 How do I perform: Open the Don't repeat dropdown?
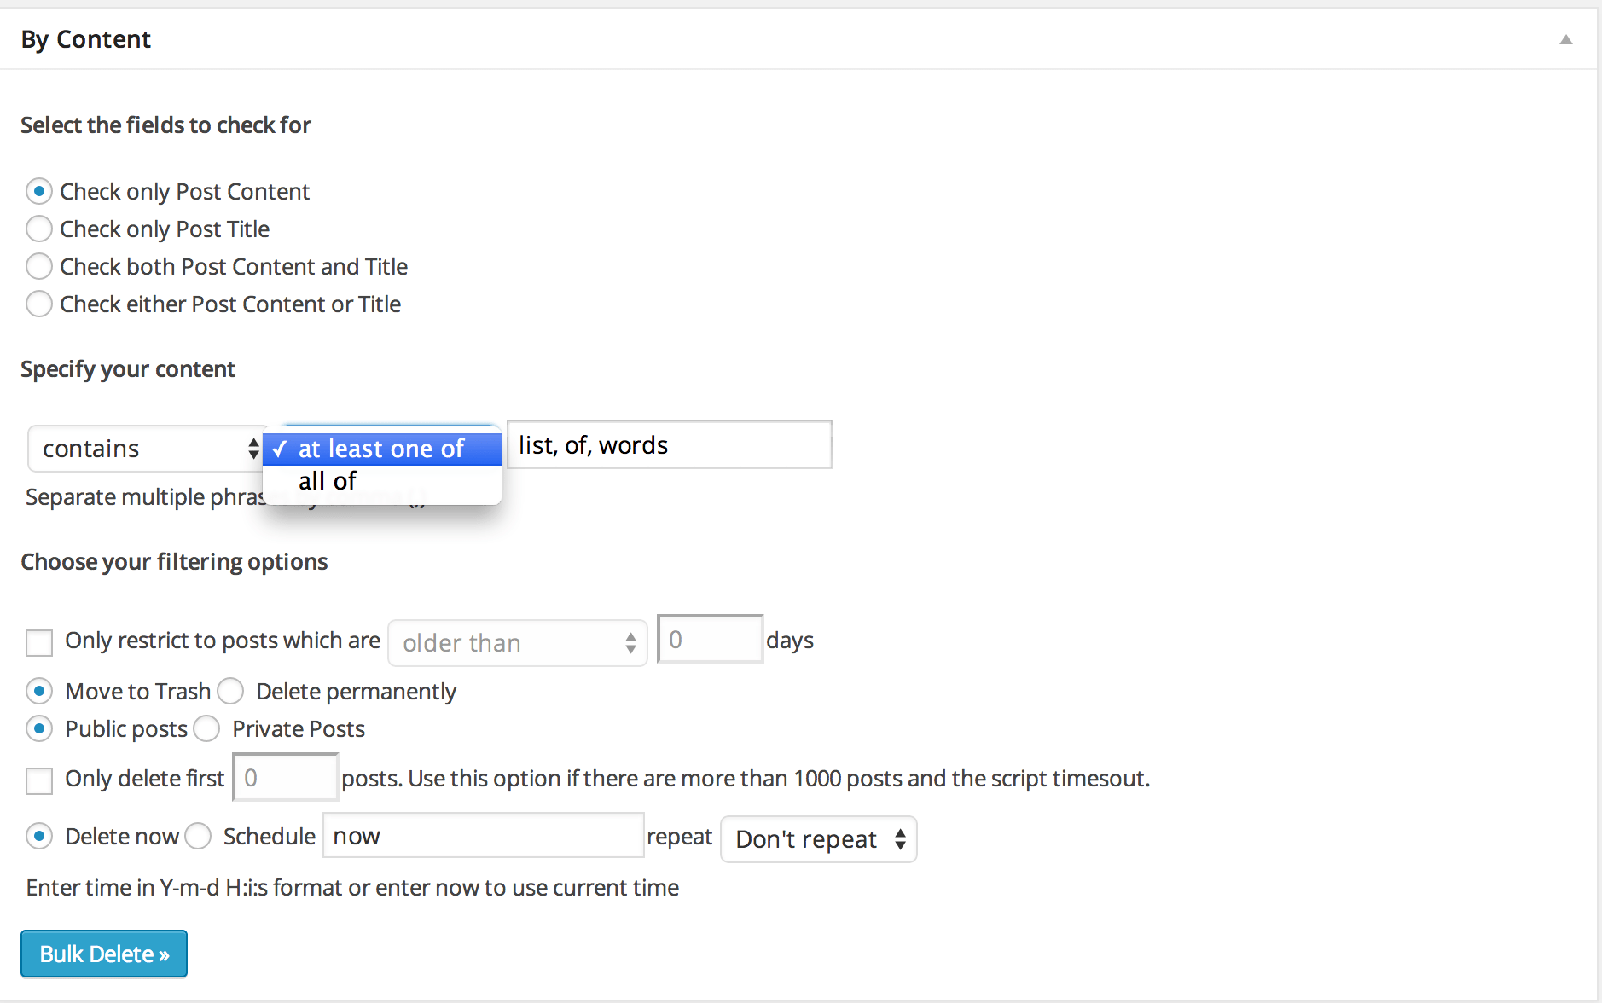818,839
